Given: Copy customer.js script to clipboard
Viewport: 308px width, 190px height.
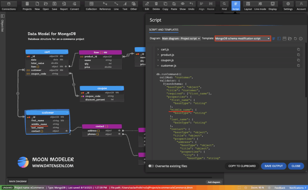Looking at the screenshot, I should click(x=298, y=66).
